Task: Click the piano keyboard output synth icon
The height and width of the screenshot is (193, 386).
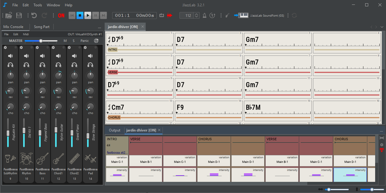Action: (x=243, y=15)
